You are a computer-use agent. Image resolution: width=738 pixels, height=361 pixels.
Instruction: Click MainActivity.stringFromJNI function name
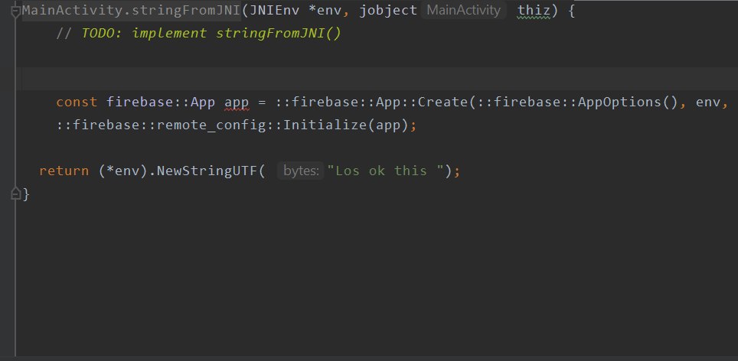tap(132, 11)
